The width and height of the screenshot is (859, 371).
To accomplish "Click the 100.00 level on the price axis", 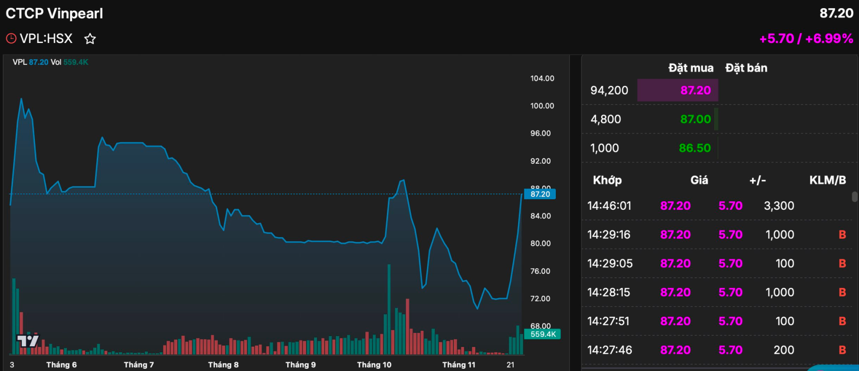I will click(x=542, y=106).
